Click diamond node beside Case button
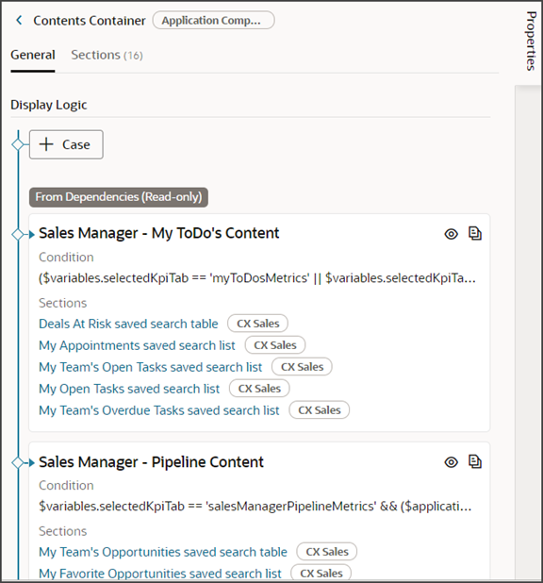Screen dimensions: 543x583 tap(18, 144)
